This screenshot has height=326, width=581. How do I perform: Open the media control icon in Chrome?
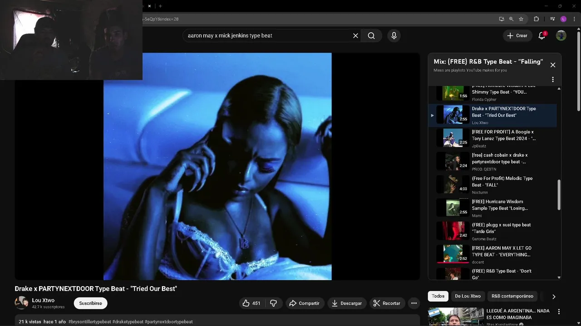[x=552, y=19]
